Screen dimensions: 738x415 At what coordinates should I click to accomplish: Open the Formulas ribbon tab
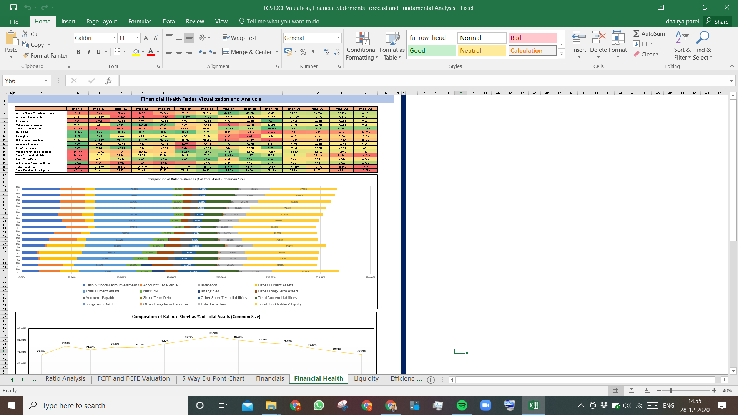point(140,22)
